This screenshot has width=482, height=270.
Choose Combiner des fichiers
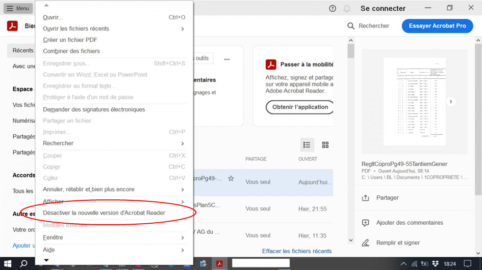(114, 51)
